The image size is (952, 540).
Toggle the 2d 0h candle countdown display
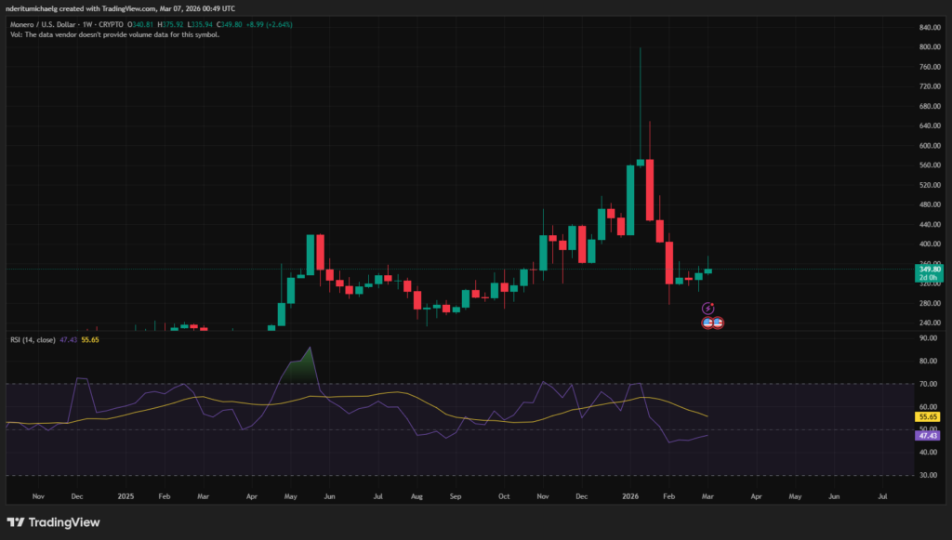point(929,276)
